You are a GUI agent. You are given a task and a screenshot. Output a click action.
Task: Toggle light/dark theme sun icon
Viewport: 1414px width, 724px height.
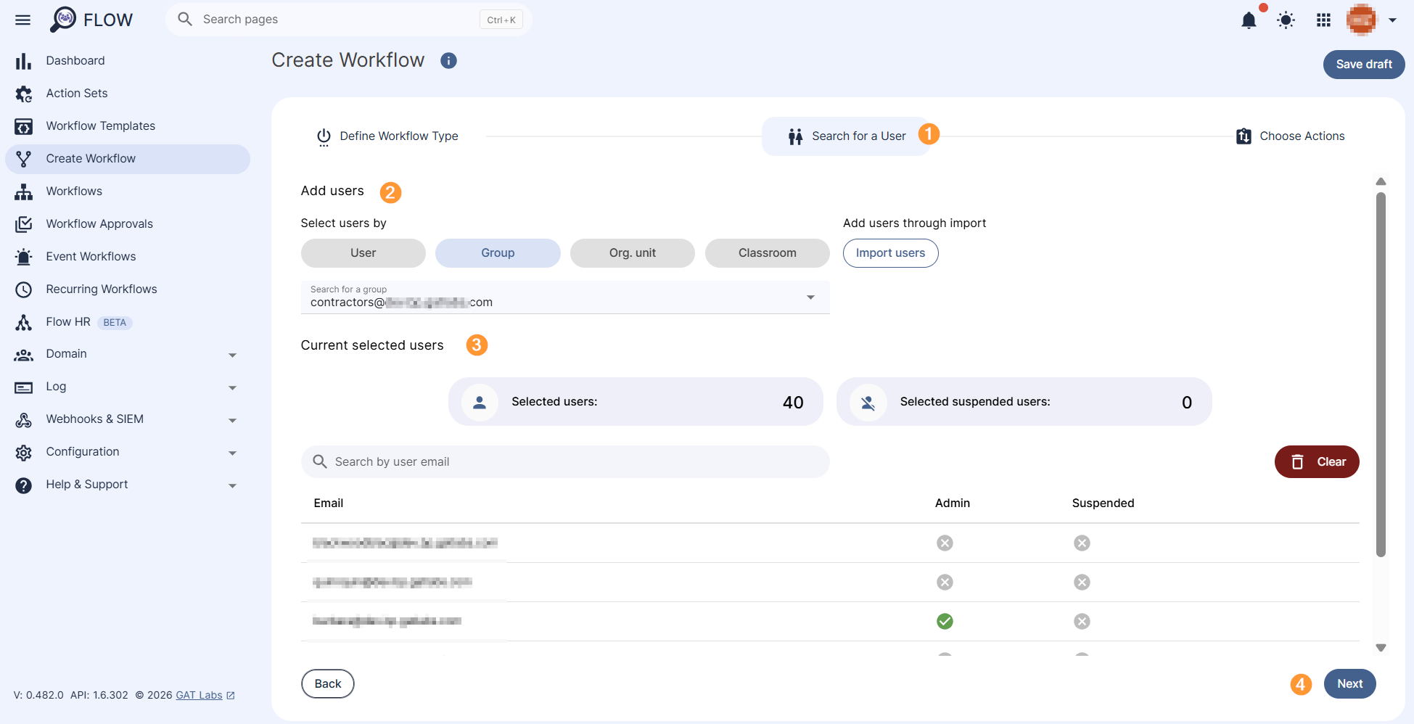point(1286,20)
